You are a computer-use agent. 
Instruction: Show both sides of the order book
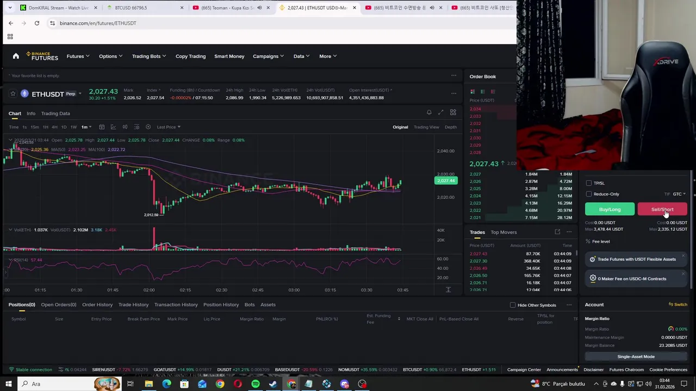tap(473, 91)
